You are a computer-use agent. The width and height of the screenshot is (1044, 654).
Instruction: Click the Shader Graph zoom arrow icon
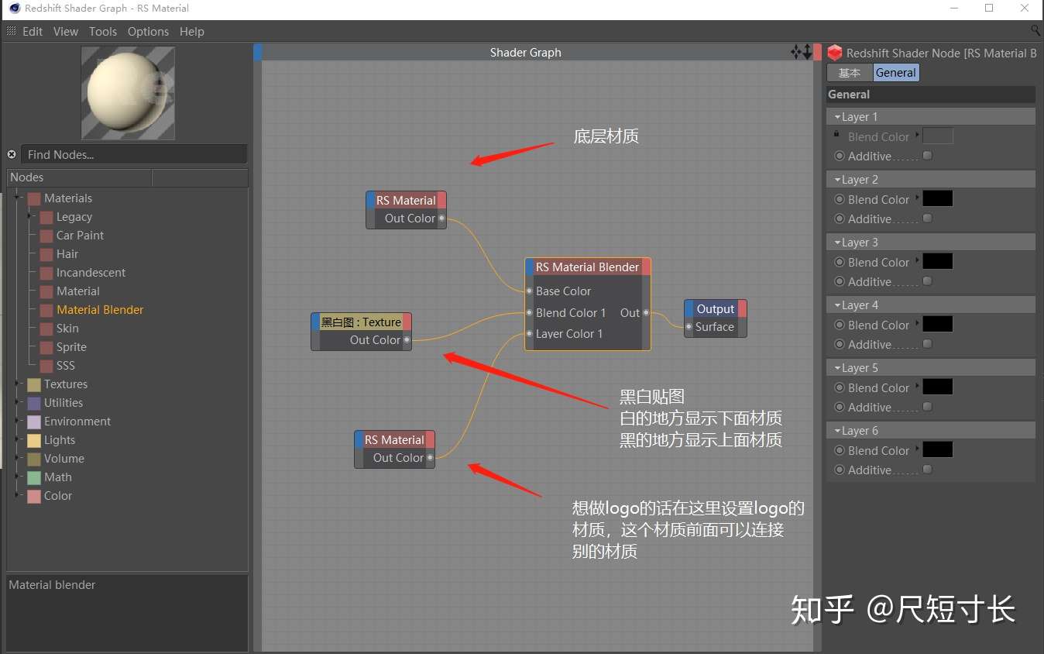(x=808, y=52)
